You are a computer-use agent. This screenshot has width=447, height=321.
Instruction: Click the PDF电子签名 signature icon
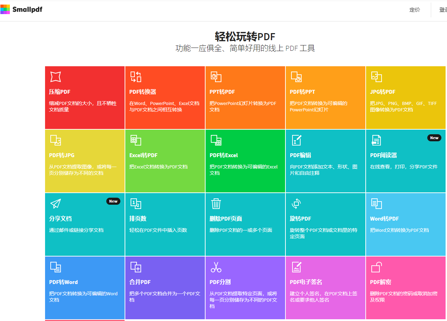pyautogui.click(x=296, y=267)
